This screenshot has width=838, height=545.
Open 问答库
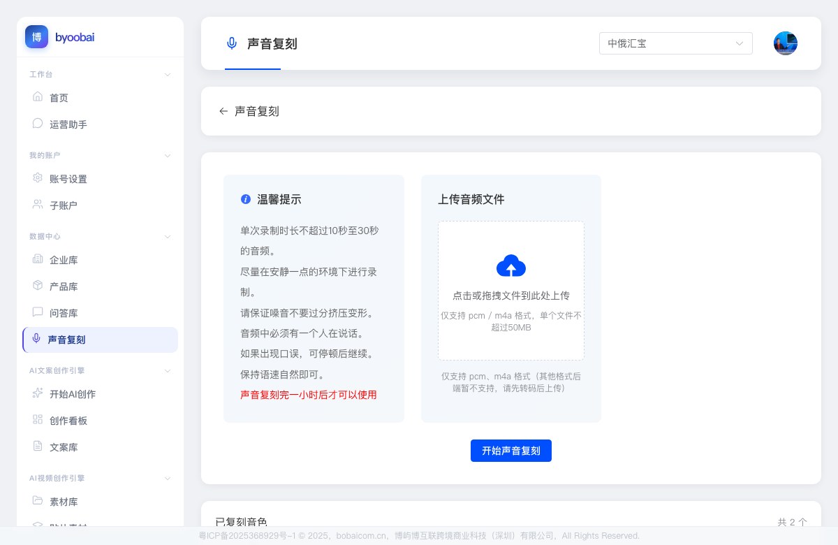(x=100, y=313)
